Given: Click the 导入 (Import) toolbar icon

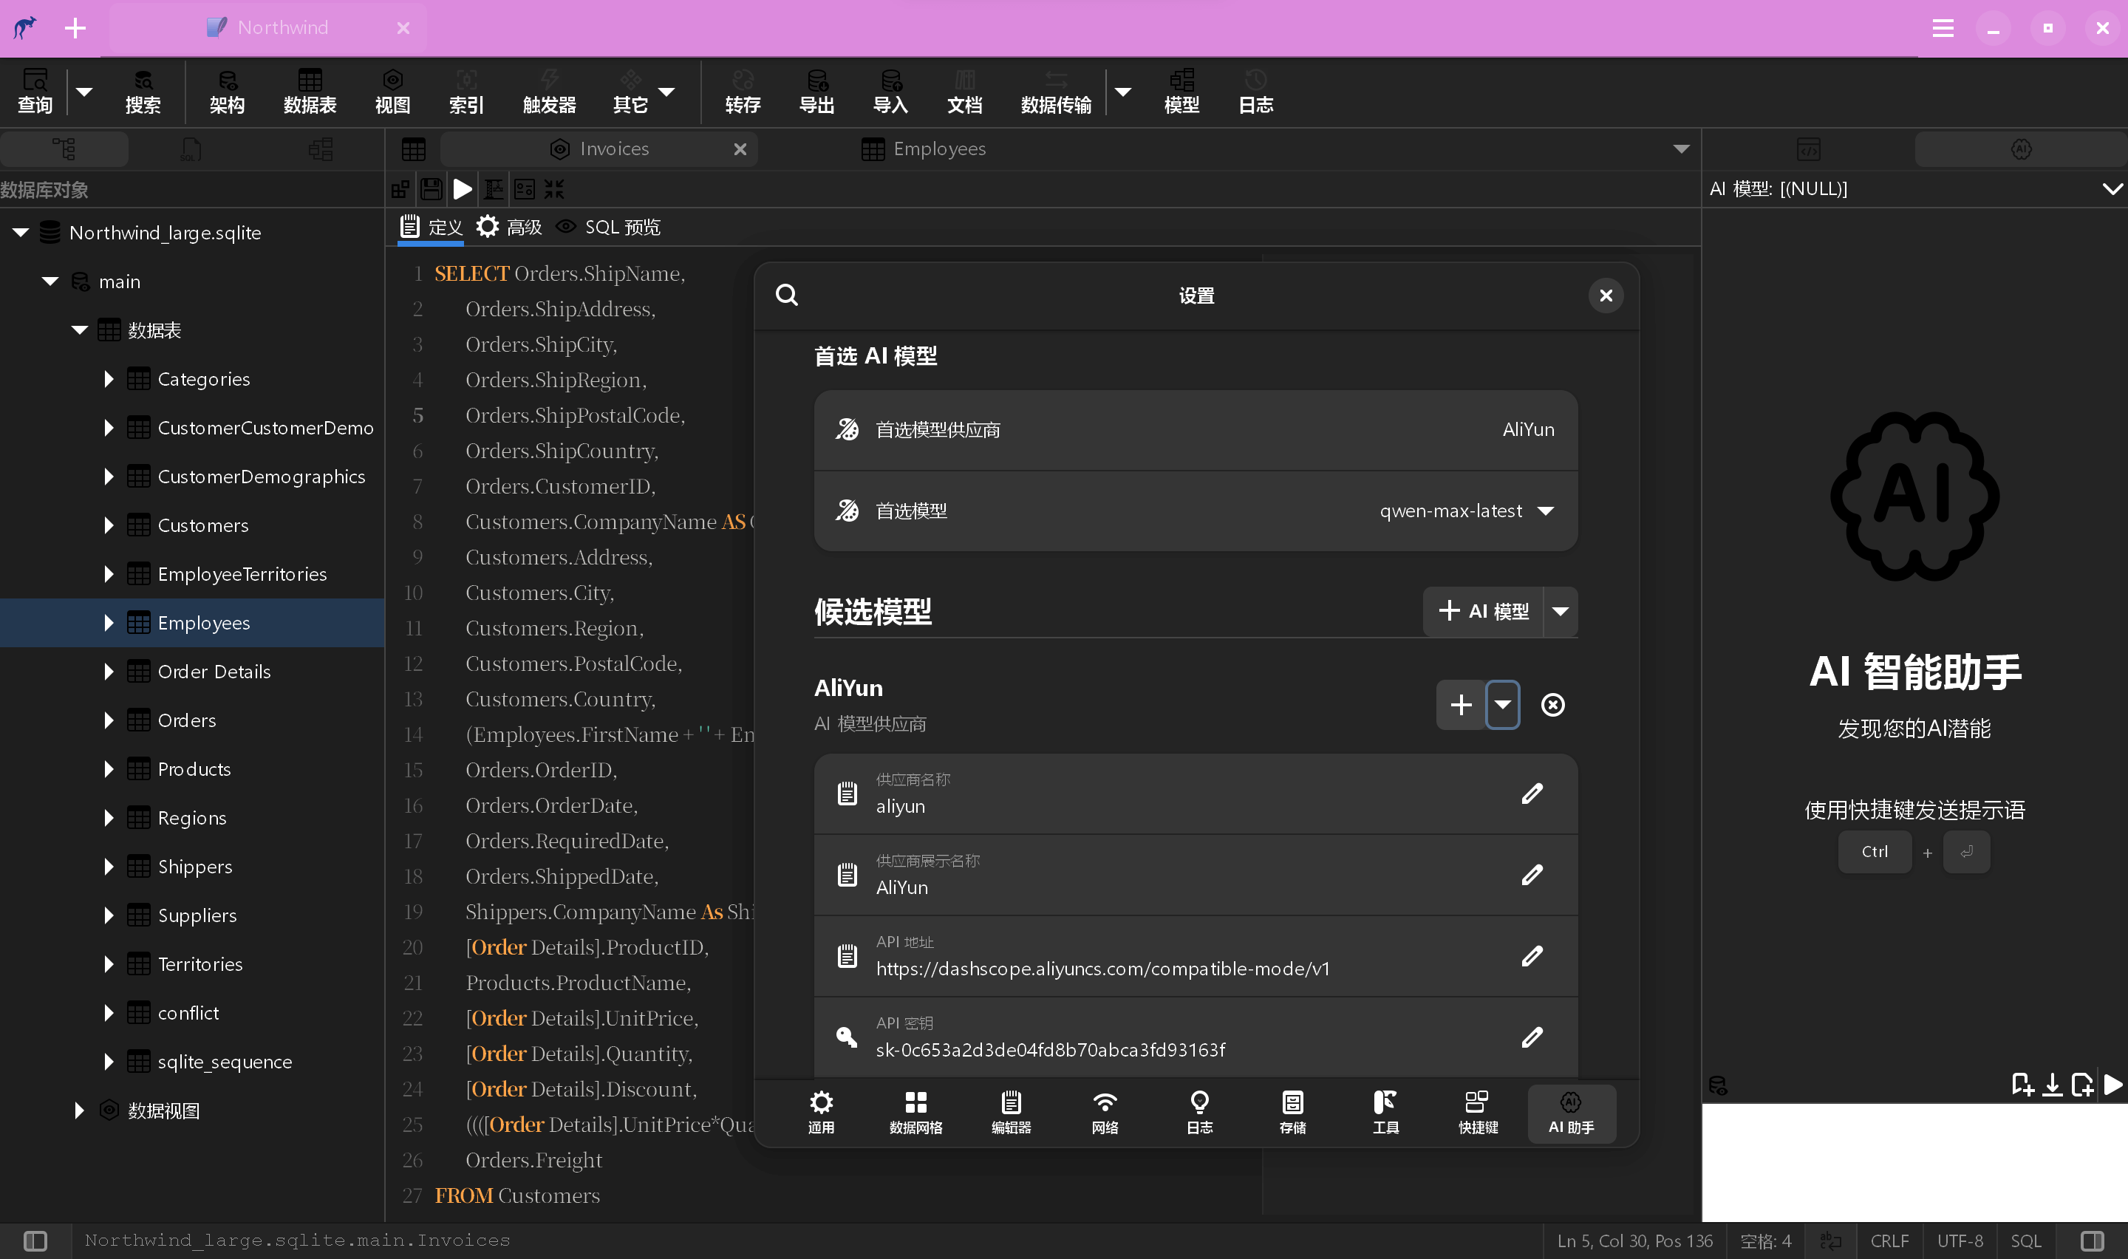Looking at the screenshot, I should [x=890, y=91].
